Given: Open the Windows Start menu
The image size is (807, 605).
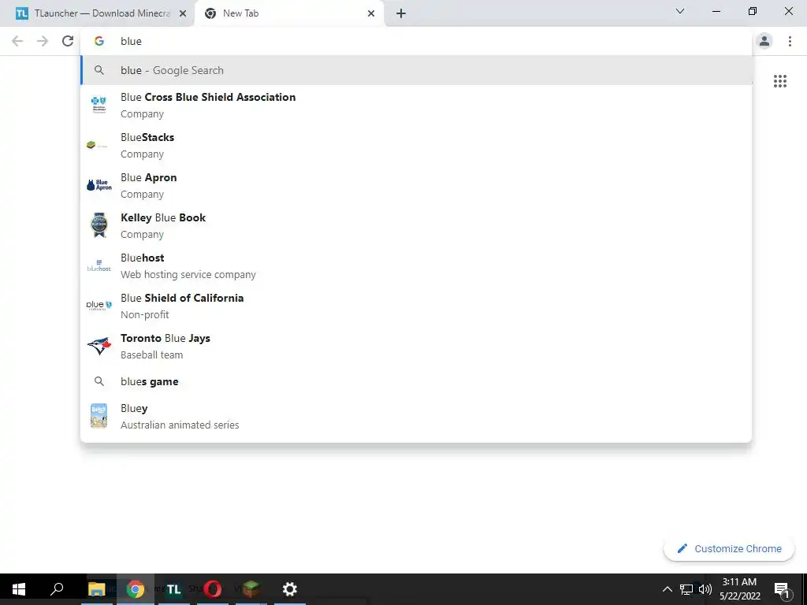Looking at the screenshot, I should [19, 589].
